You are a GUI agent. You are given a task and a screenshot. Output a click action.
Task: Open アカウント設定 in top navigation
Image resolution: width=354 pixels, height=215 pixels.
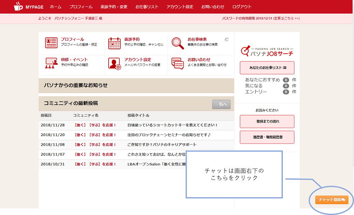(x=180, y=7)
